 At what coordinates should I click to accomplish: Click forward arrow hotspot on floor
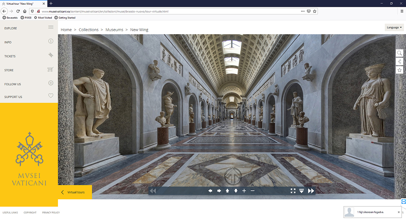pos(232,176)
